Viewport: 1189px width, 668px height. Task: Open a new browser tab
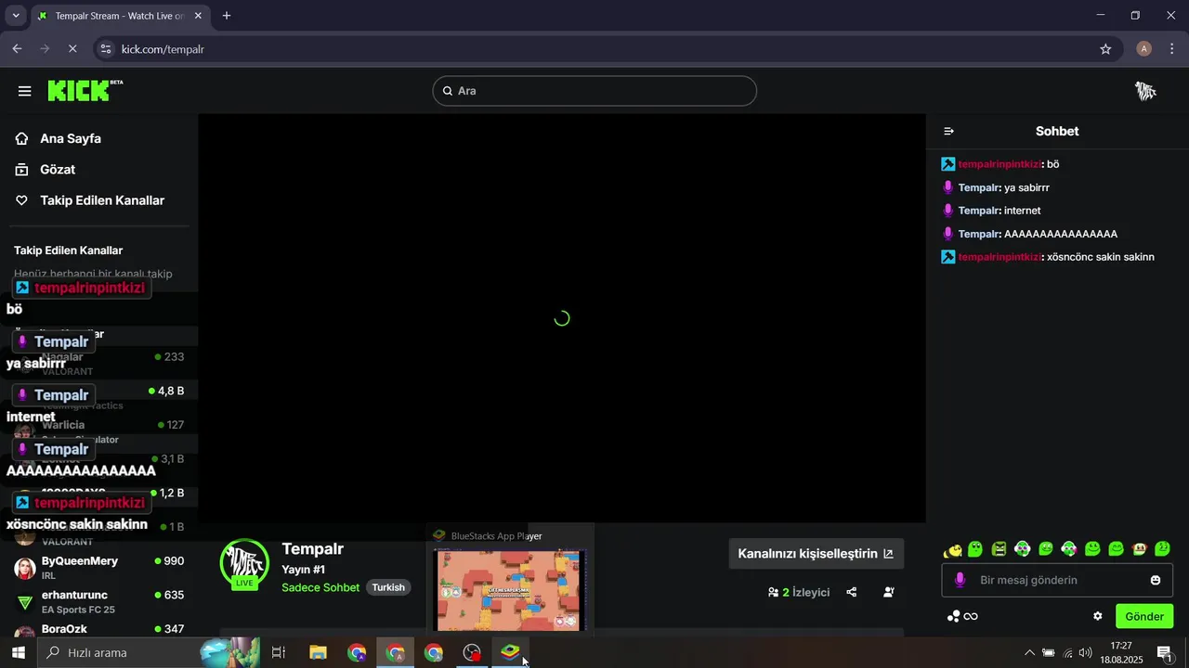[x=227, y=16]
